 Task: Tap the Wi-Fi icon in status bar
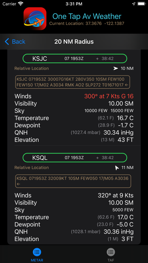21,4
